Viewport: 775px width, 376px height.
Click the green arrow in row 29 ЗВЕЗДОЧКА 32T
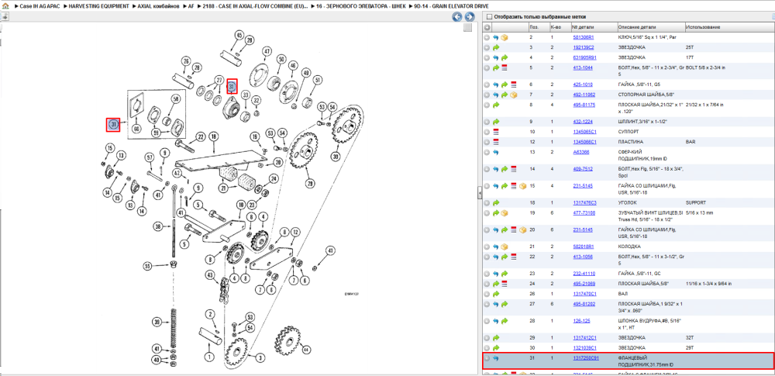point(496,338)
